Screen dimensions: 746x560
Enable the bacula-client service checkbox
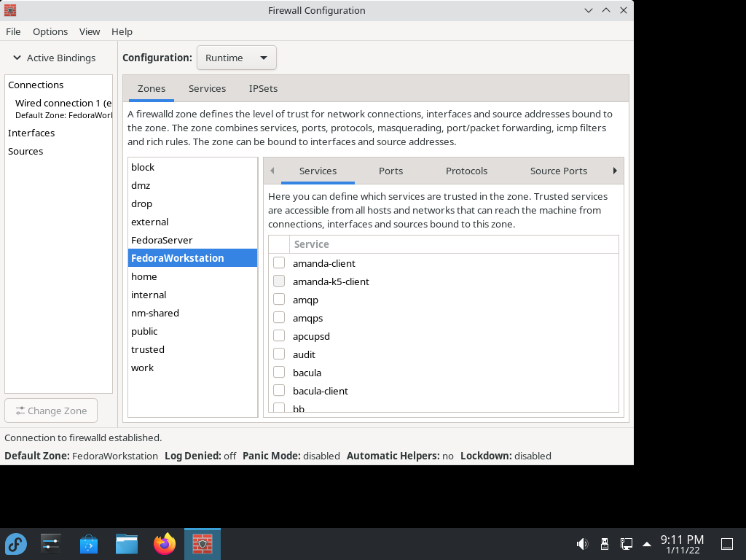279,391
